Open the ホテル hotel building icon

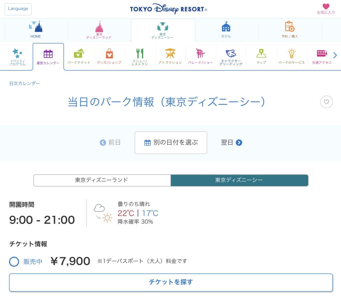[226, 30]
